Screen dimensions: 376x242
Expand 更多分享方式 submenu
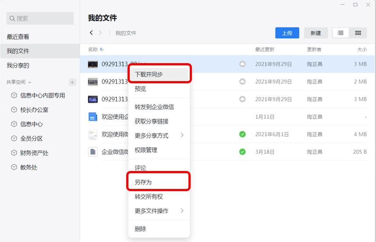(182, 135)
